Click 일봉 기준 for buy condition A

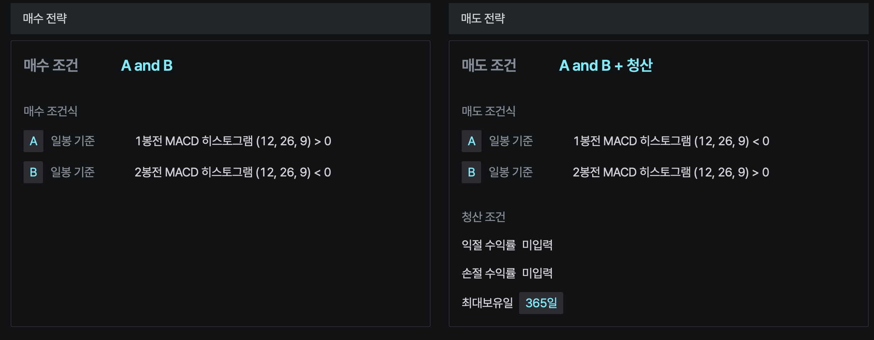click(x=73, y=141)
